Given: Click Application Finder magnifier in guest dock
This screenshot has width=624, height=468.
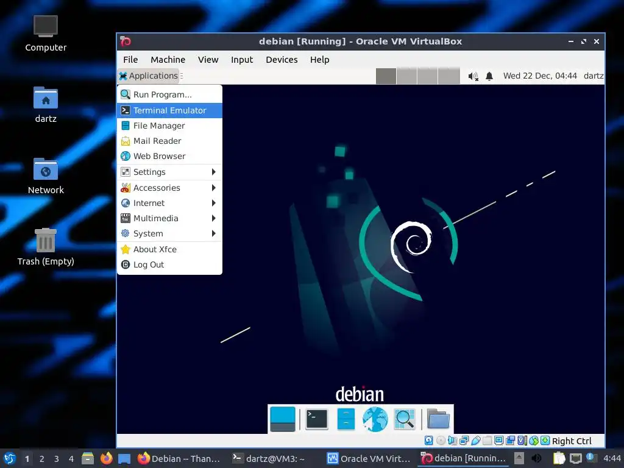Looking at the screenshot, I should (405, 419).
